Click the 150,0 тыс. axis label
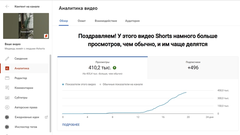 223,106
